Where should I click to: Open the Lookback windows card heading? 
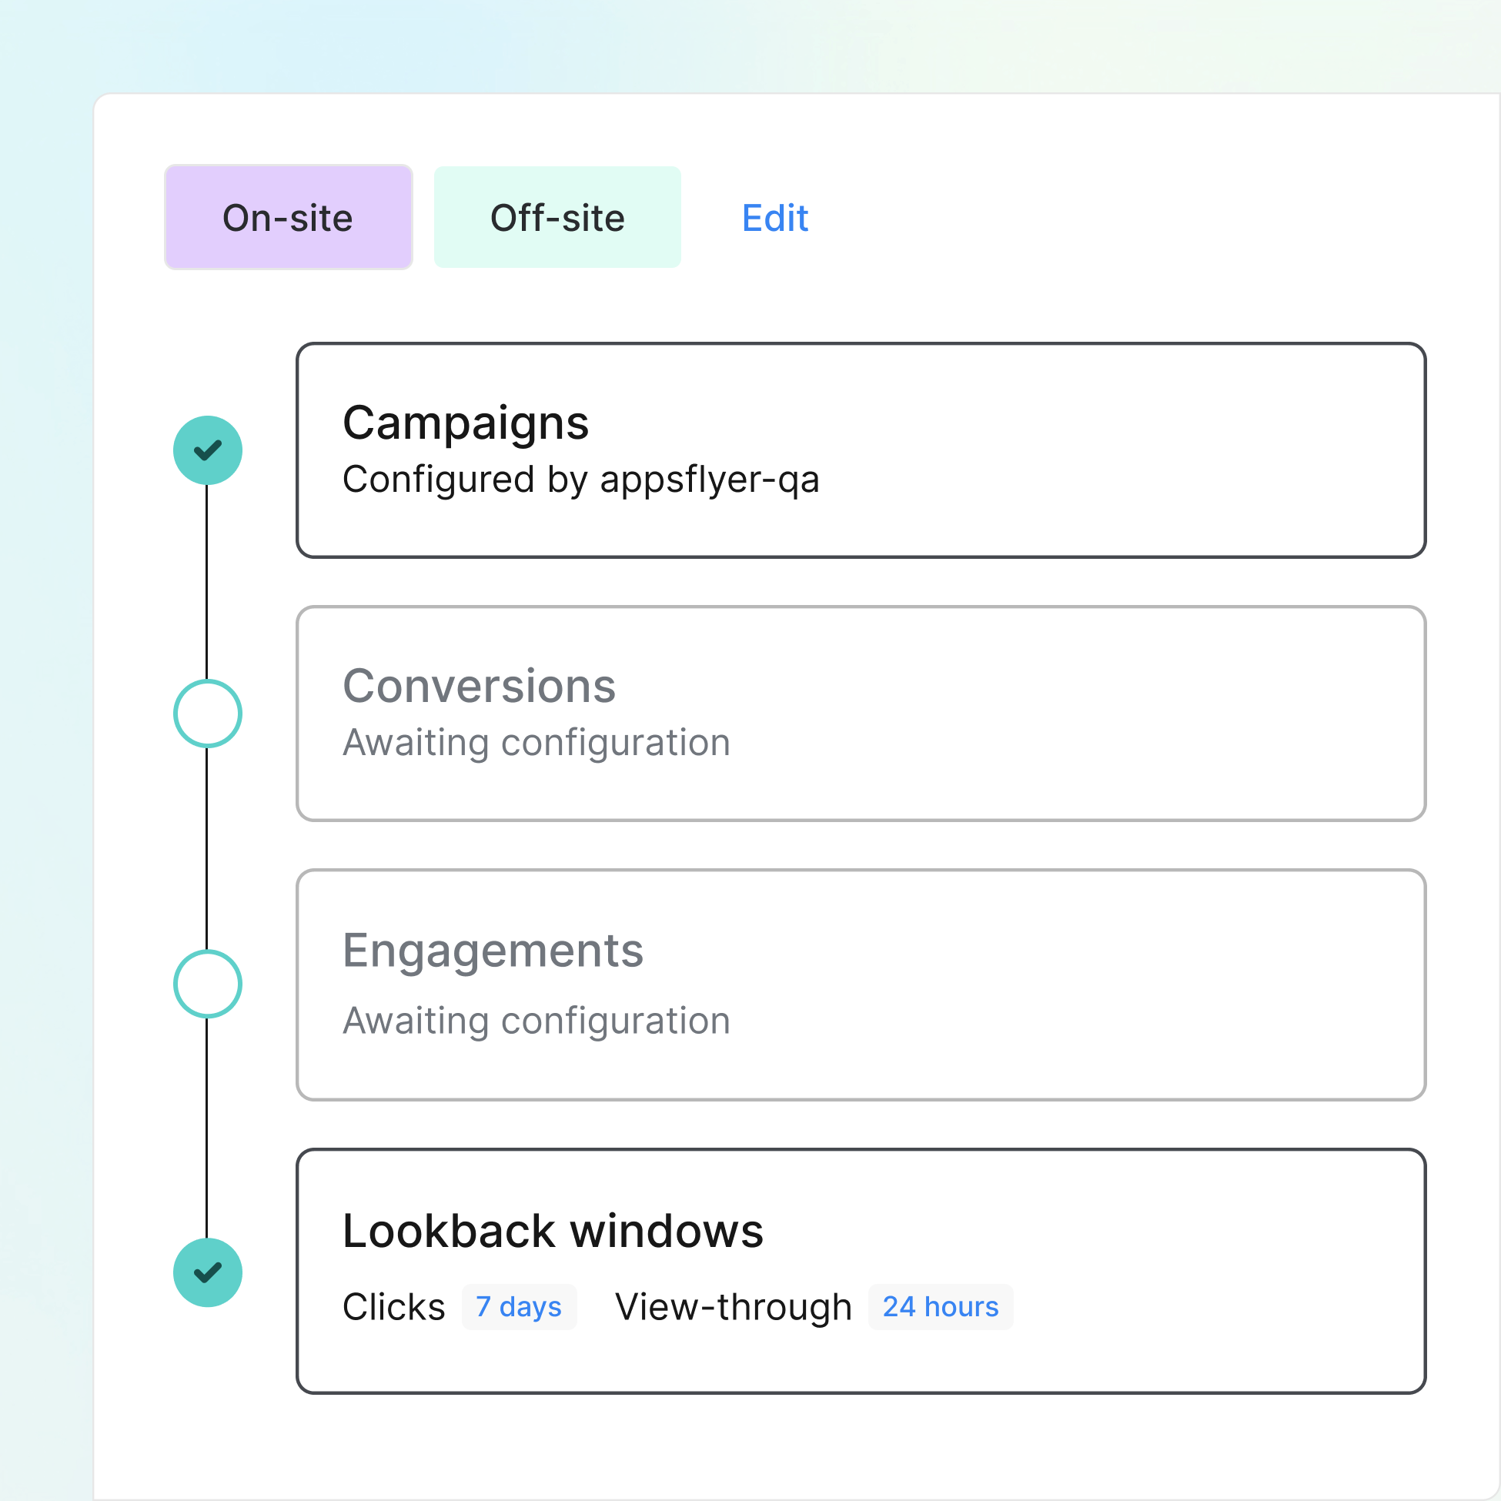(553, 1232)
